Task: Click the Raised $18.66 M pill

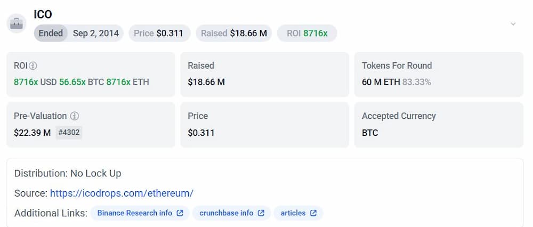Action: [x=234, y=33]
